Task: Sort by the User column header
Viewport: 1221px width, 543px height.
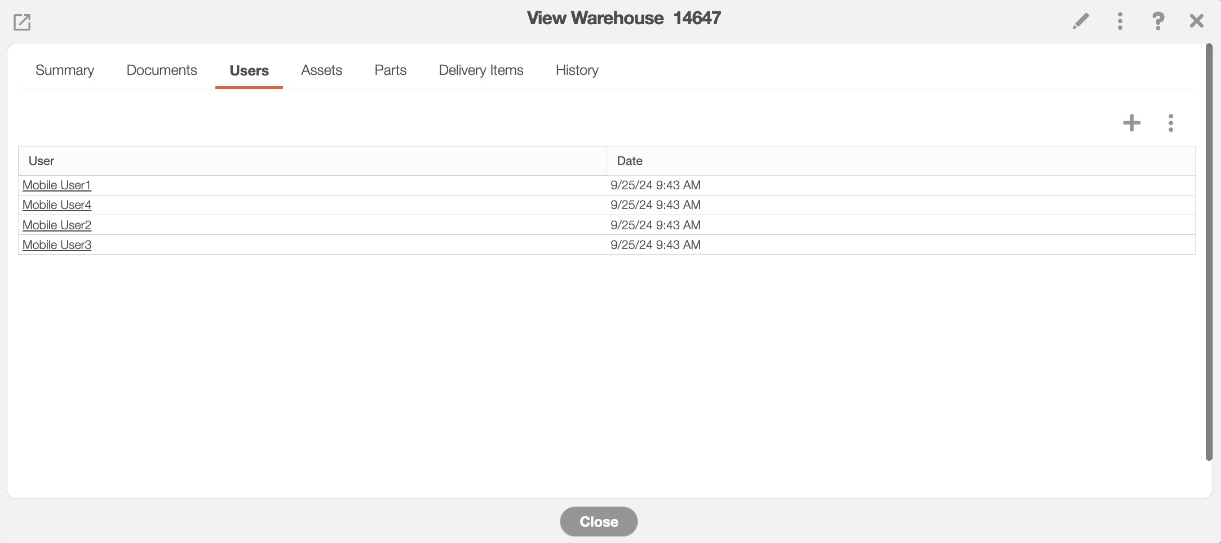Action: point(41,161)
